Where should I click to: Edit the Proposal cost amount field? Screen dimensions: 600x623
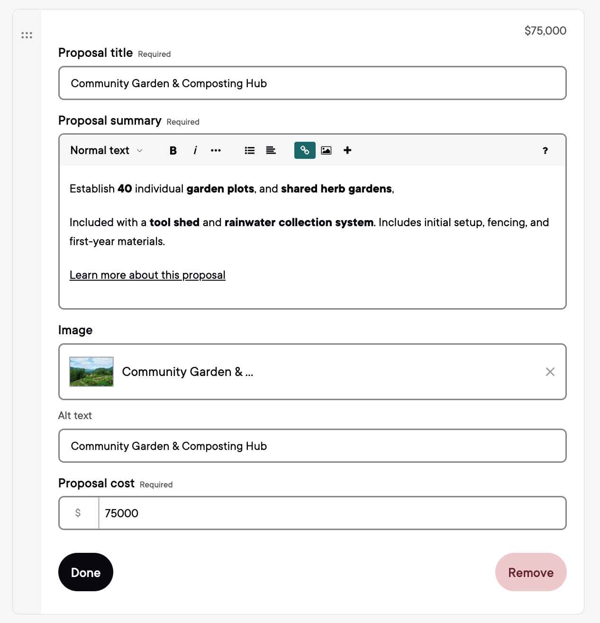(332, 513)
